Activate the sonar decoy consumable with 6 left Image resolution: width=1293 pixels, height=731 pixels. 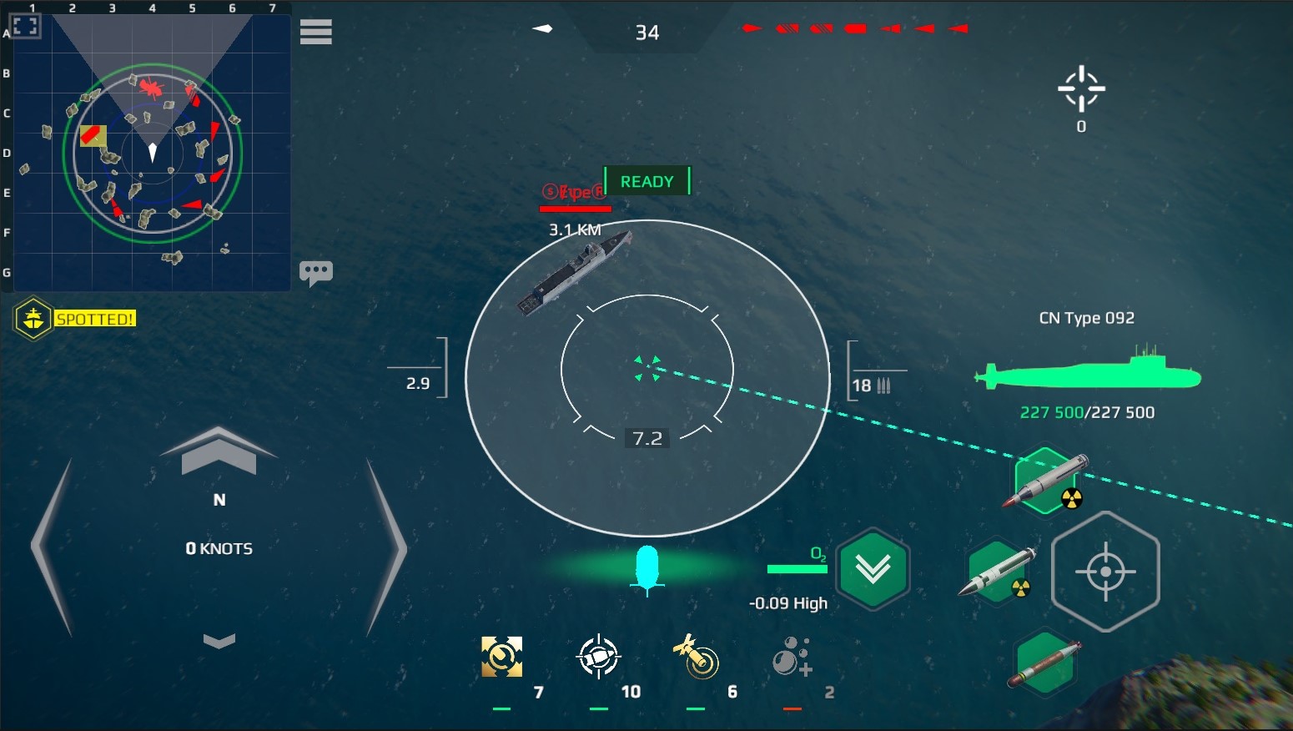pyautogui.click(x=696, y=657)
